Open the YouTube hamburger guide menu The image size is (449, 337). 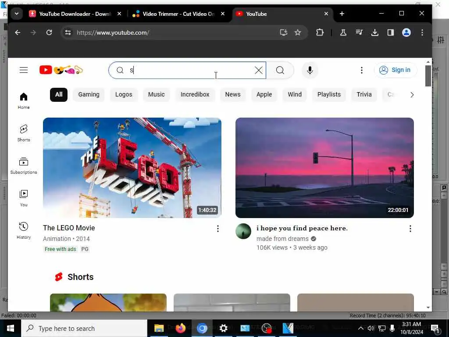pyautogui.click(x=24, y=70)
